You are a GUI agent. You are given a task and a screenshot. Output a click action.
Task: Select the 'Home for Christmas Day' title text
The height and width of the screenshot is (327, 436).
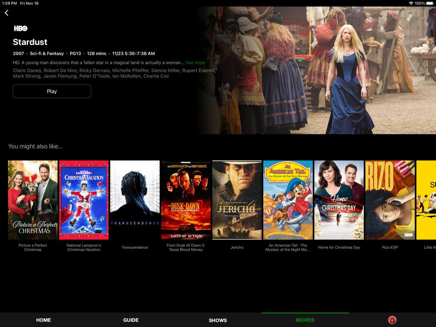click(339, 247)
